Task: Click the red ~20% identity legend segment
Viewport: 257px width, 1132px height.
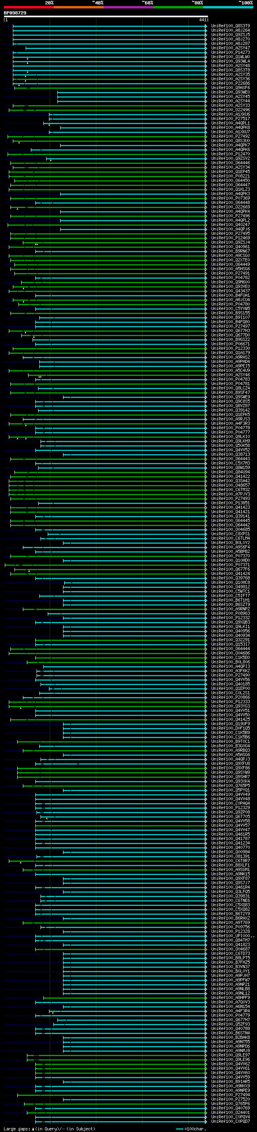Action: point(29,7)
